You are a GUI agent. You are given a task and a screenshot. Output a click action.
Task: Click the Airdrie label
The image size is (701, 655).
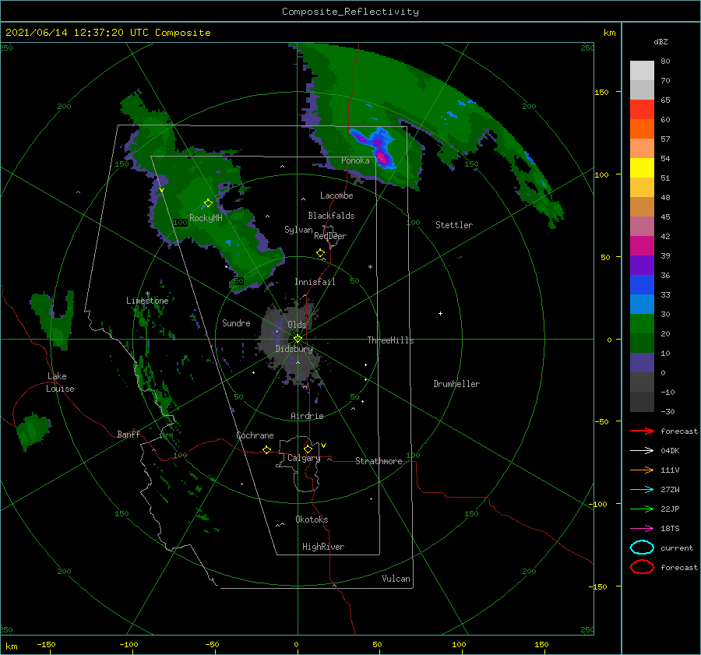(x=307, y=416)
